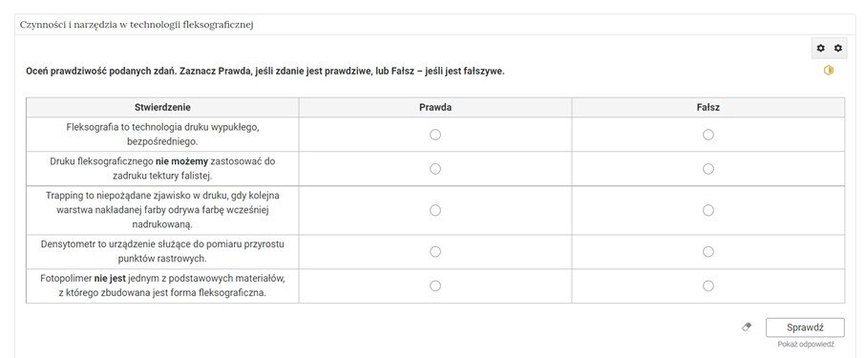Image resolution: width=866 pixels, height=358 pixels.
Task: Select Prawda for the Fotopolimer statement
Action: [x=435, y=286]
